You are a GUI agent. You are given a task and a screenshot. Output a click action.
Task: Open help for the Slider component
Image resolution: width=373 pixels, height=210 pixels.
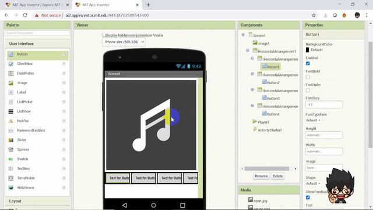point(64,140)
